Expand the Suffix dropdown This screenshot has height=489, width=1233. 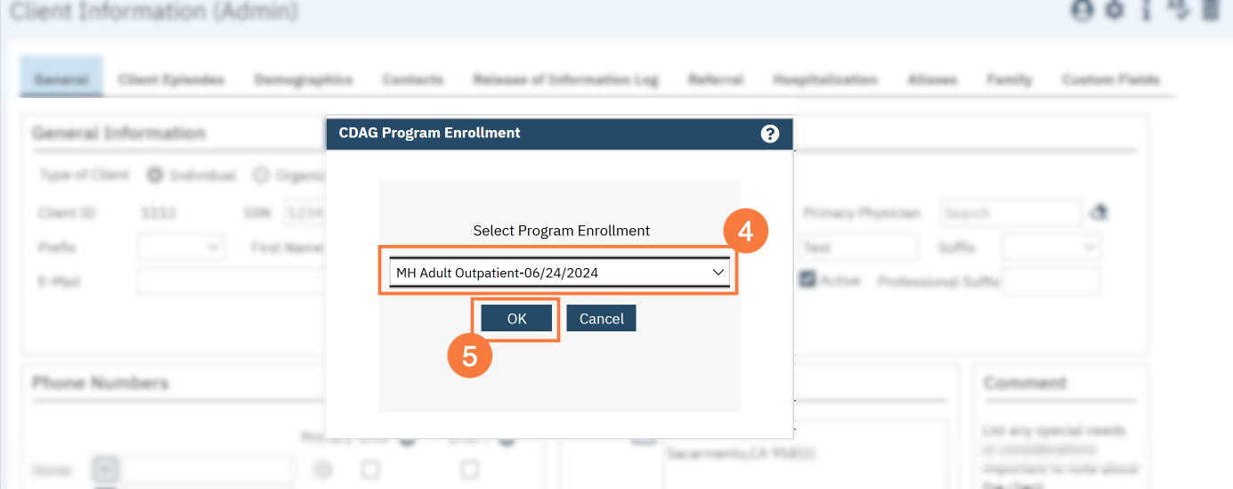pyautogui.click(x=1051, y=247)
